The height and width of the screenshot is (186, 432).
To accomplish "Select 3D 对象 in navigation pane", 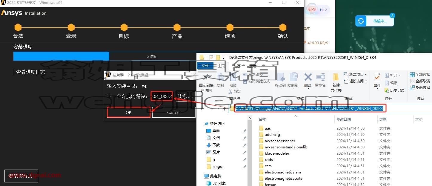I will [x=219, y=183].
